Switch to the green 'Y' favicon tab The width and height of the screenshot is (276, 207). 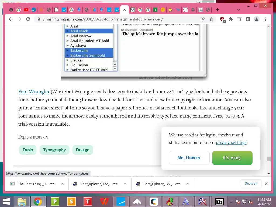155,10
